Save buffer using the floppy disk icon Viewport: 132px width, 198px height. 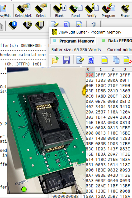(x=66, y=60)
